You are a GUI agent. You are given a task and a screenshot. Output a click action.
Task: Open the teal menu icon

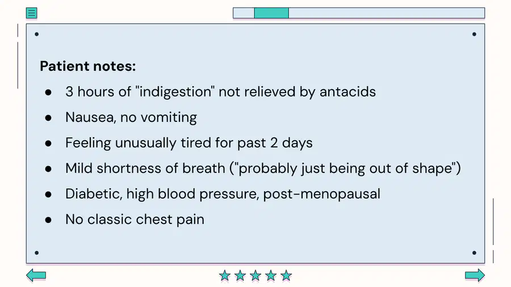point(32,13)
